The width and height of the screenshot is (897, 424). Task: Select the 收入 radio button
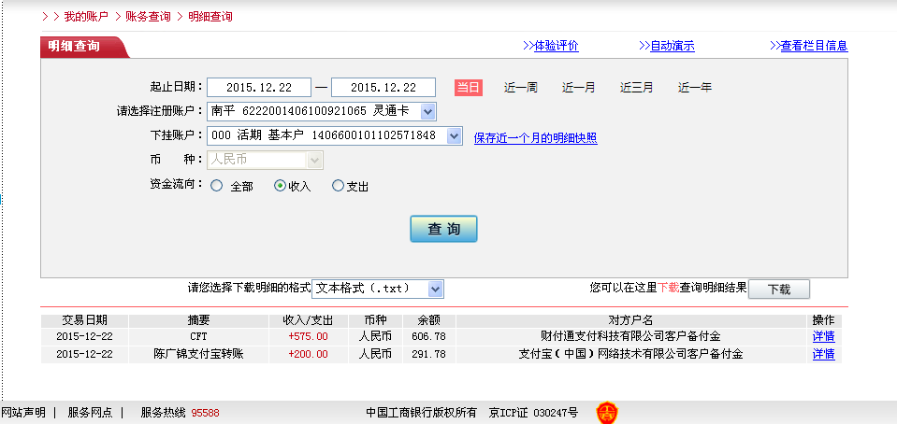pyautogui.click(x=280, y=186)
